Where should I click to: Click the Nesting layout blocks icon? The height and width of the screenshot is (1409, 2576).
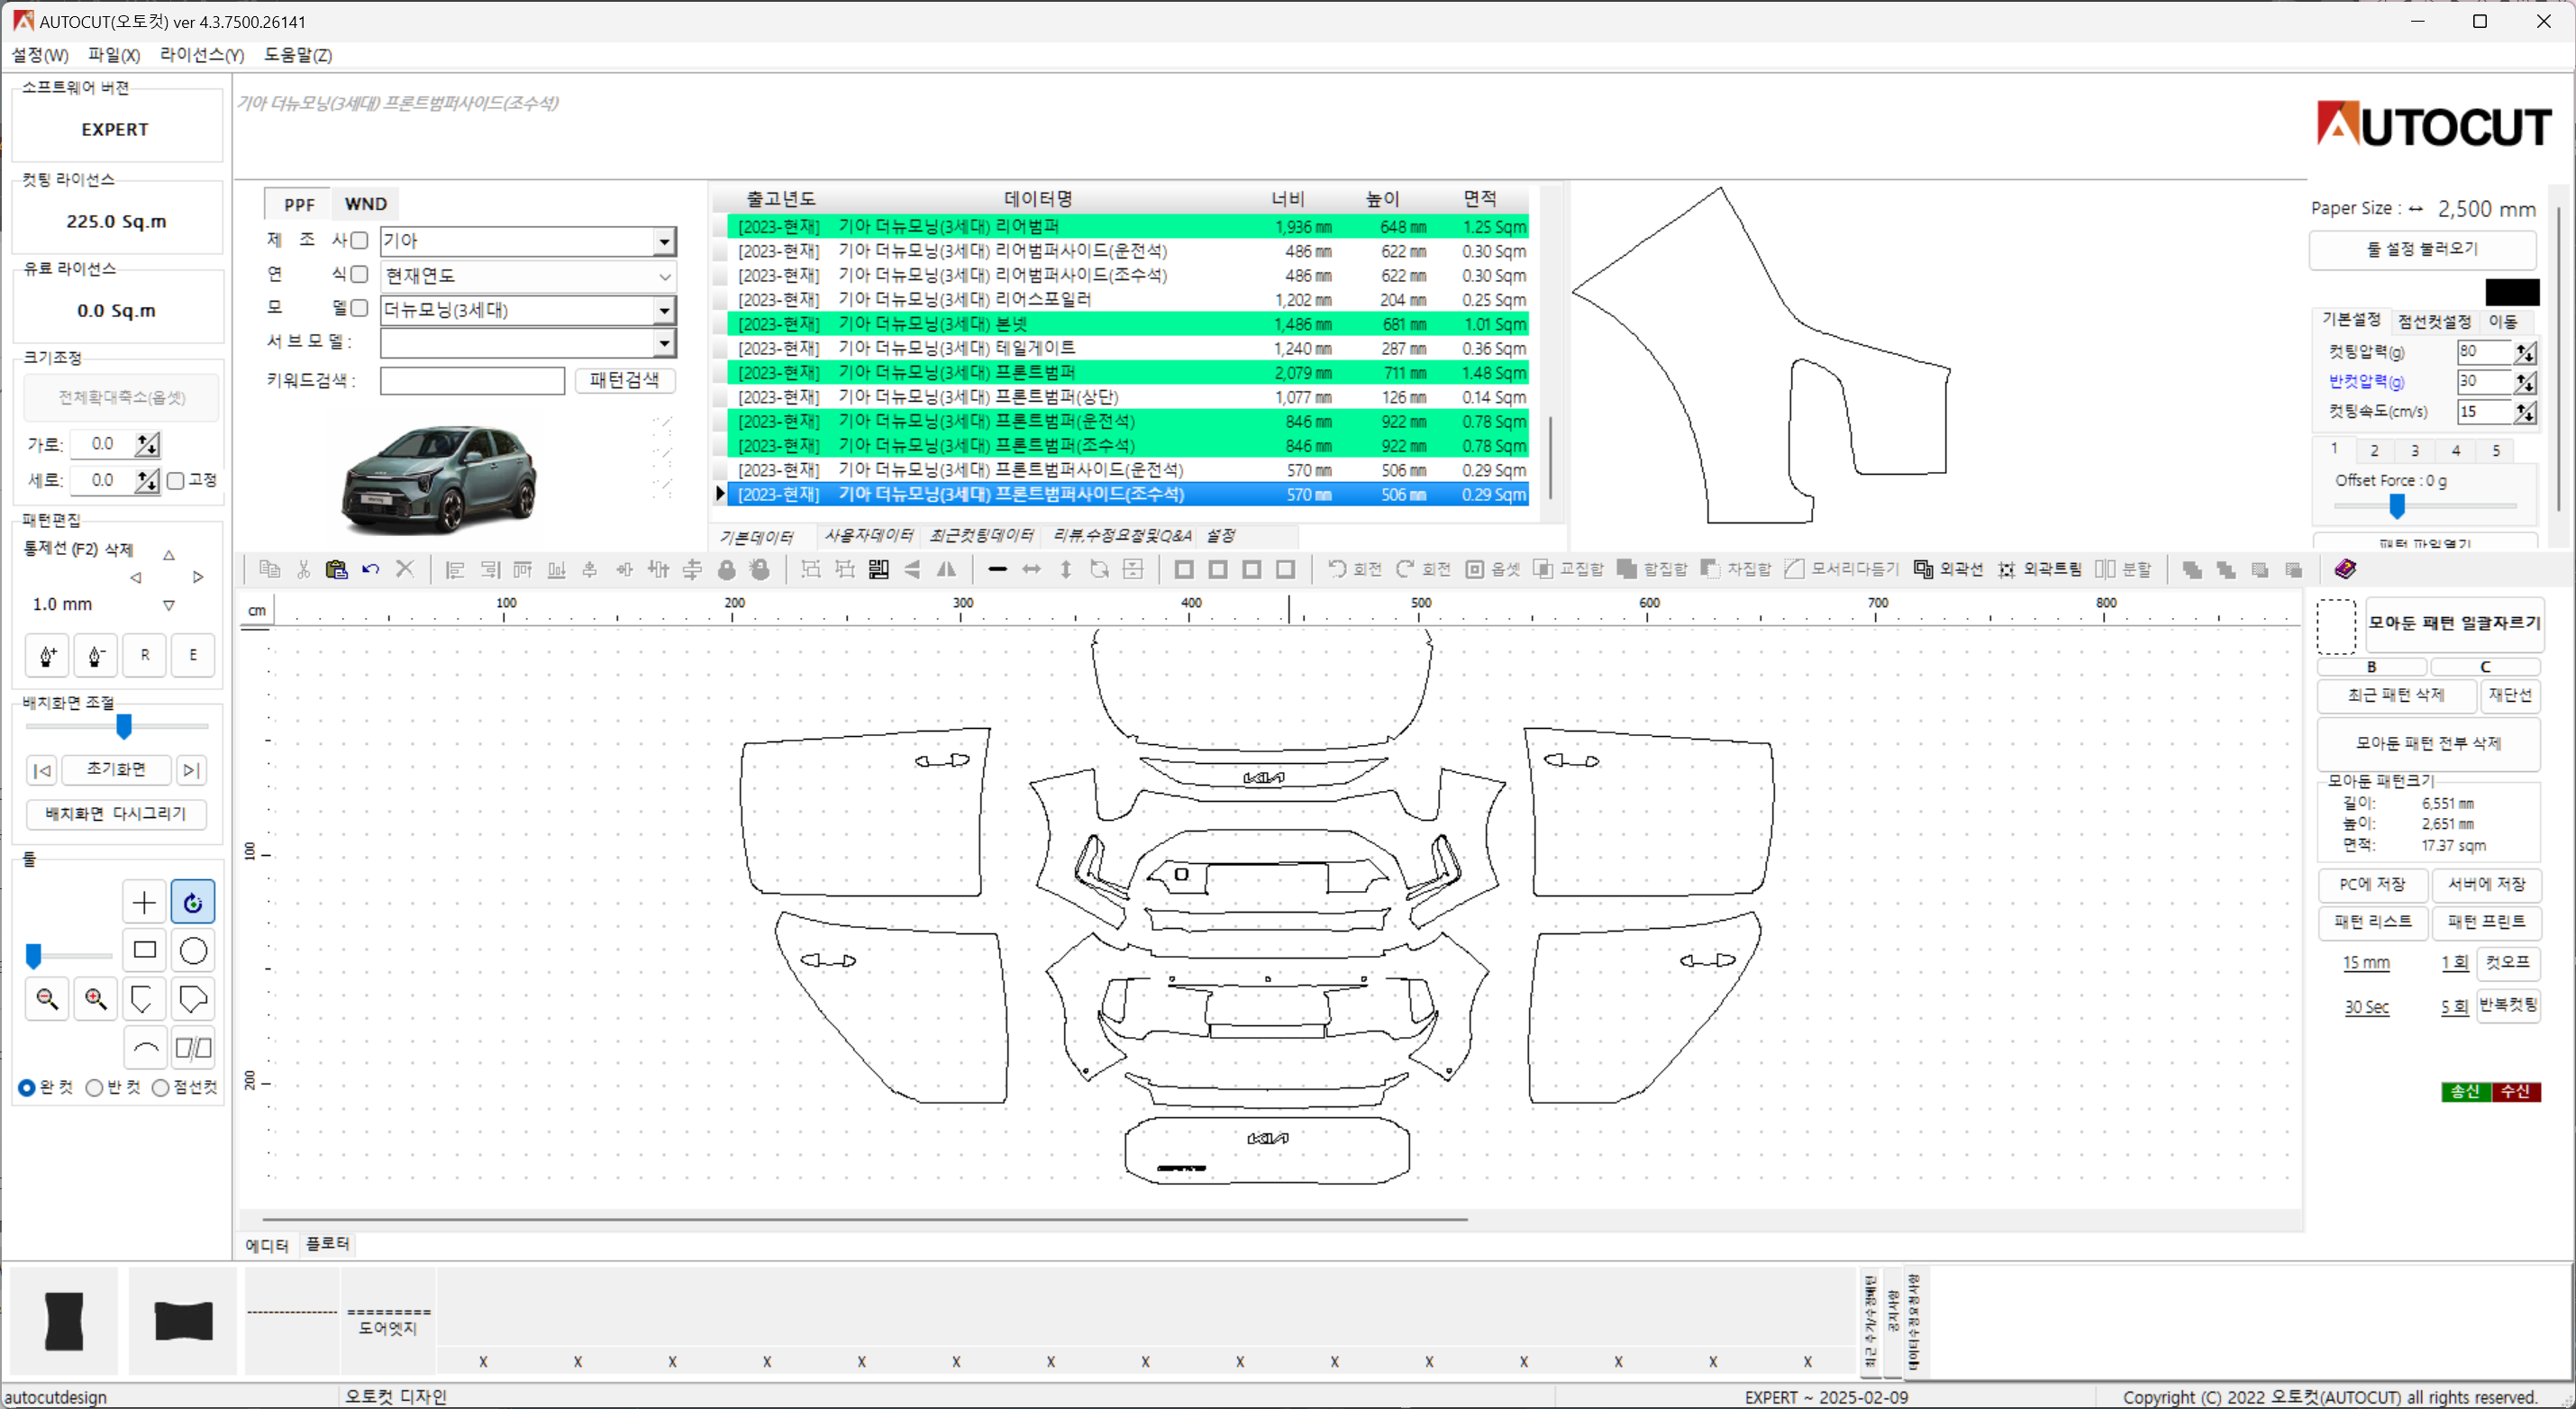[879, 569]
